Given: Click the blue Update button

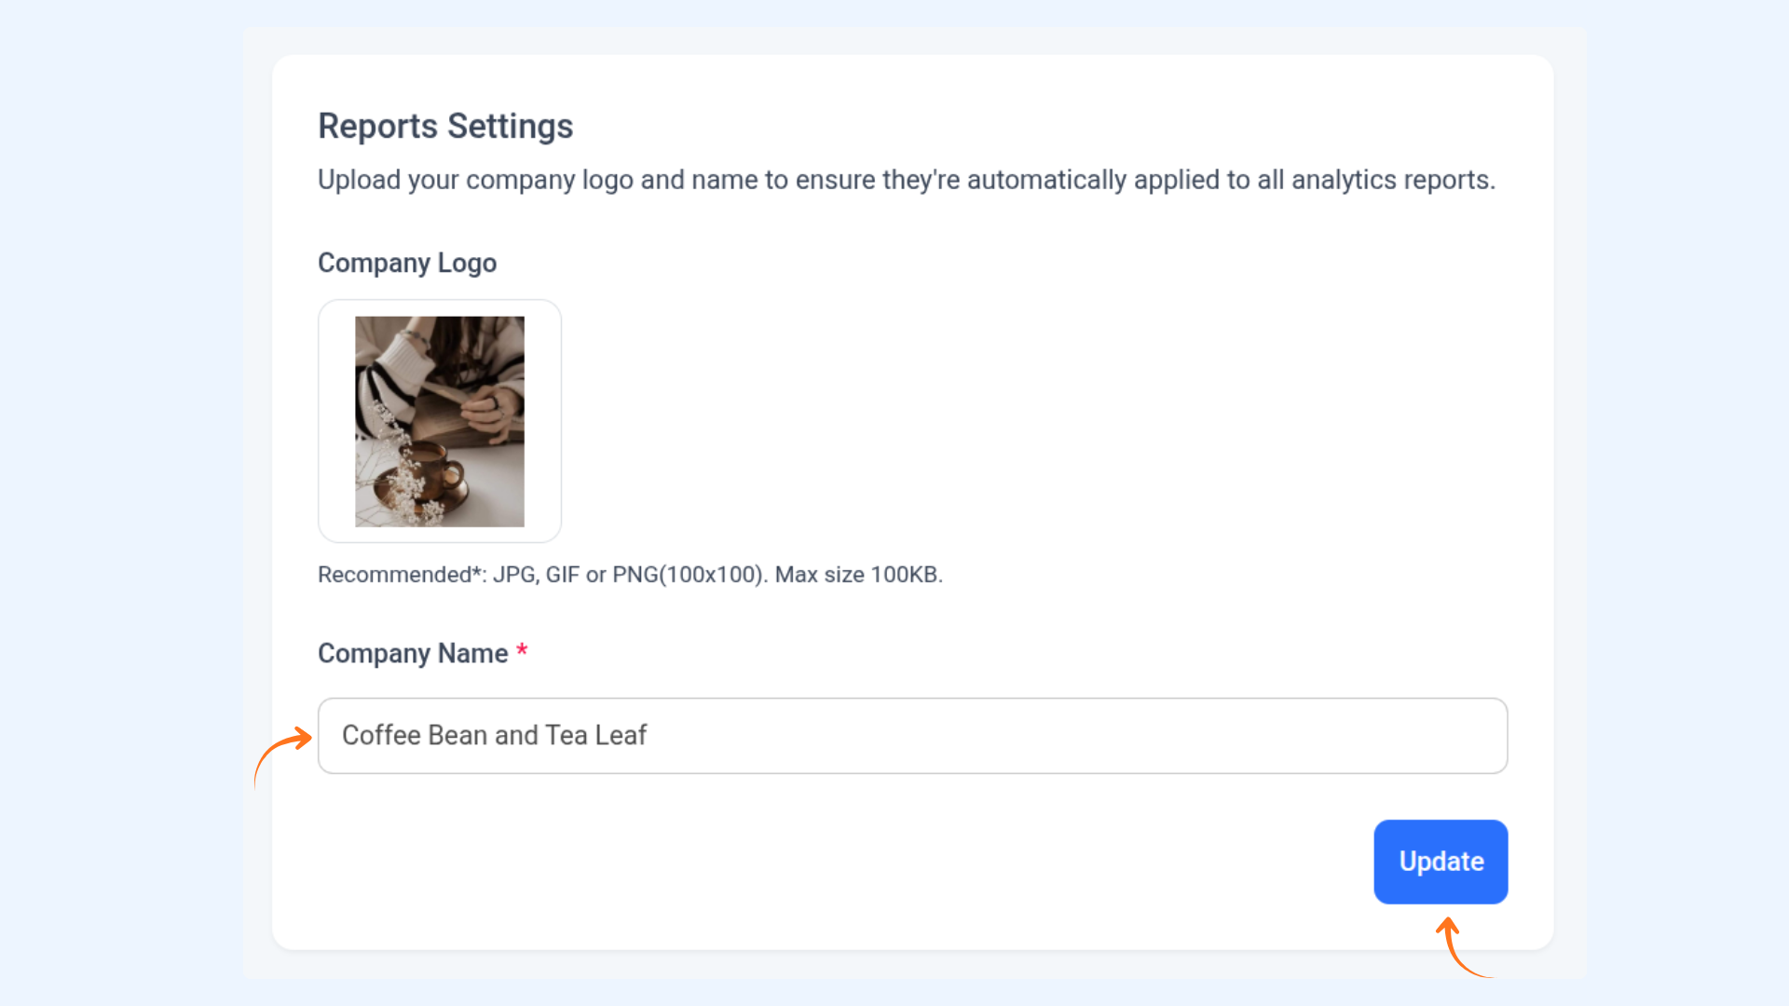Looking at the screenshot, I should (1441, 862).
